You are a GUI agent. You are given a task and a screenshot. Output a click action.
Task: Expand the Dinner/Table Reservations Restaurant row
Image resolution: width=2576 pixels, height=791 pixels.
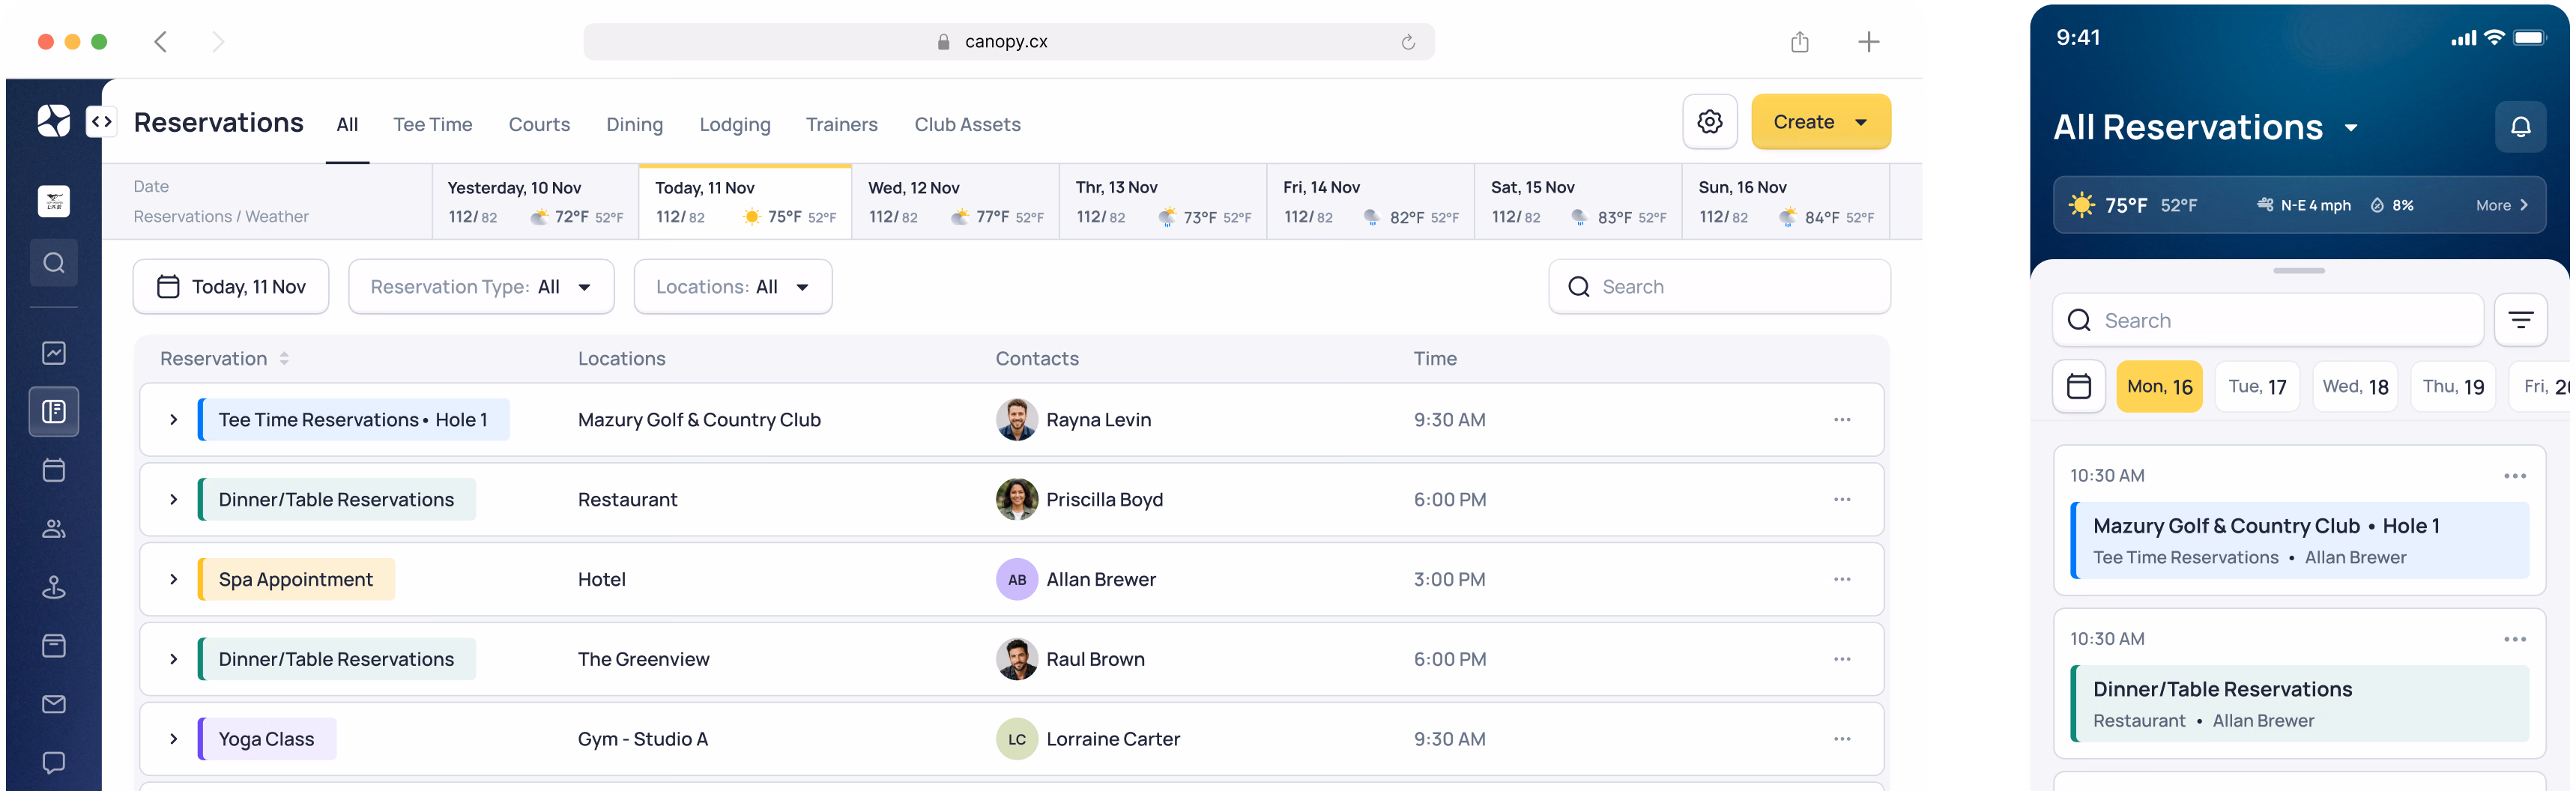point(173,500)
